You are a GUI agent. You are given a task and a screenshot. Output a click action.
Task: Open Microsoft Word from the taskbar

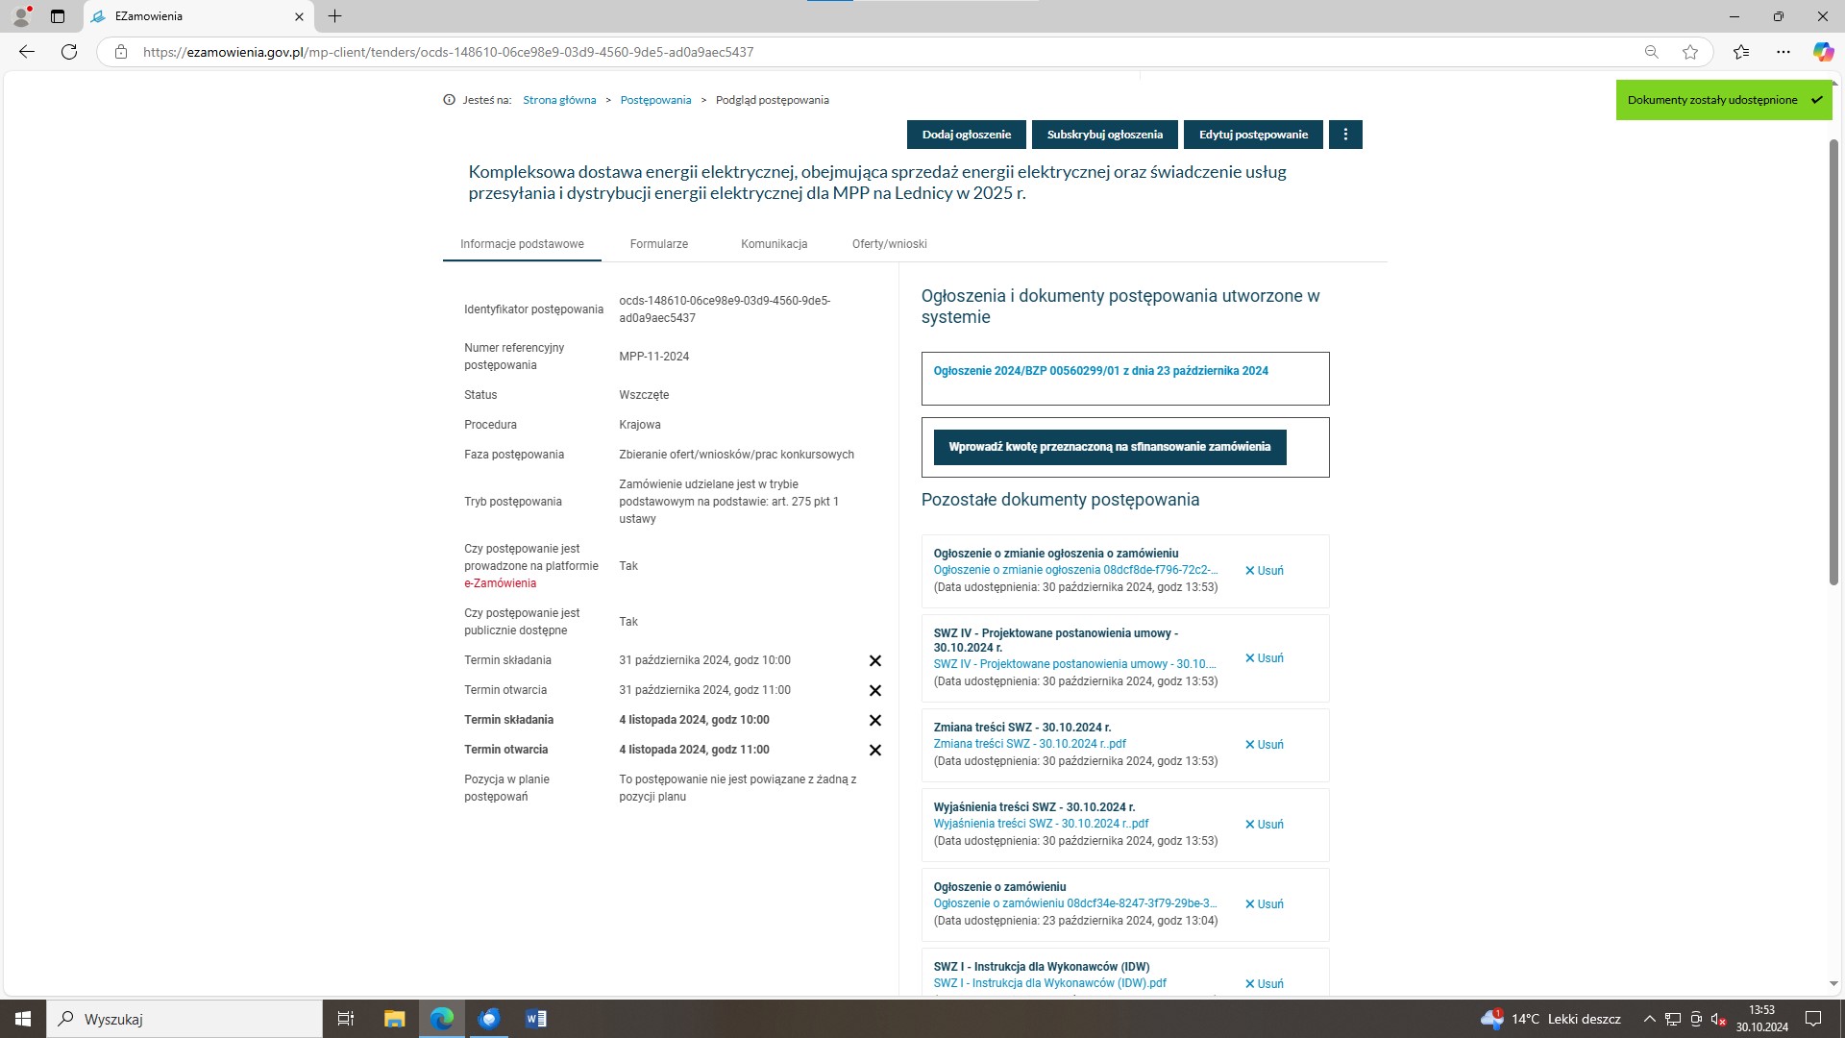pos(536,1019)
